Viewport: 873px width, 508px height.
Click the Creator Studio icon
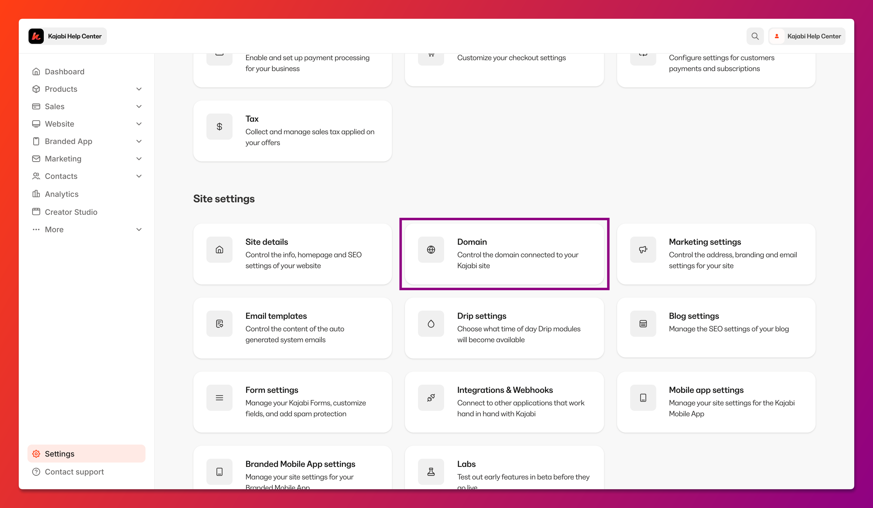click(x=36, y=212)
